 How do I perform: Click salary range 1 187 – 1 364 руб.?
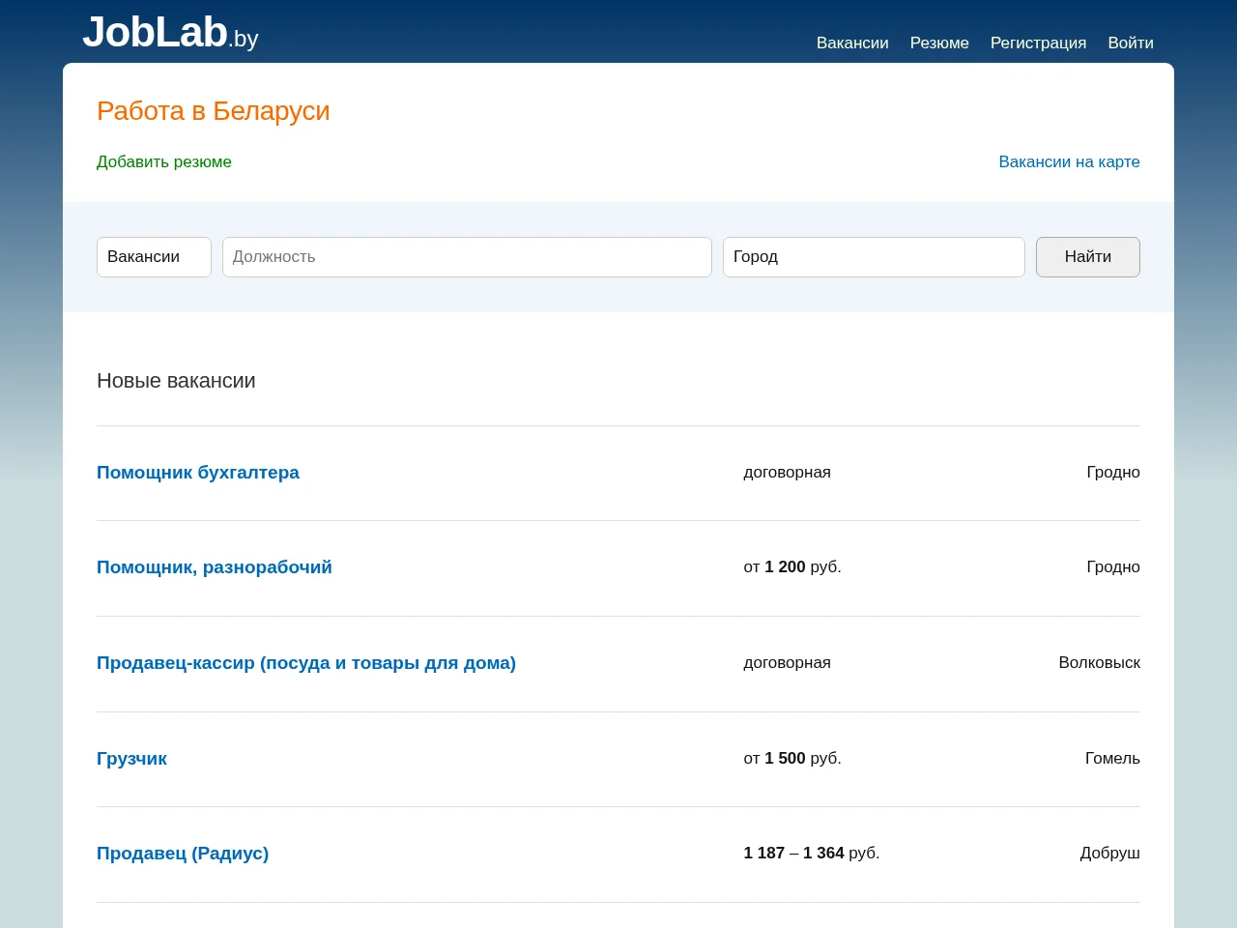812,854
